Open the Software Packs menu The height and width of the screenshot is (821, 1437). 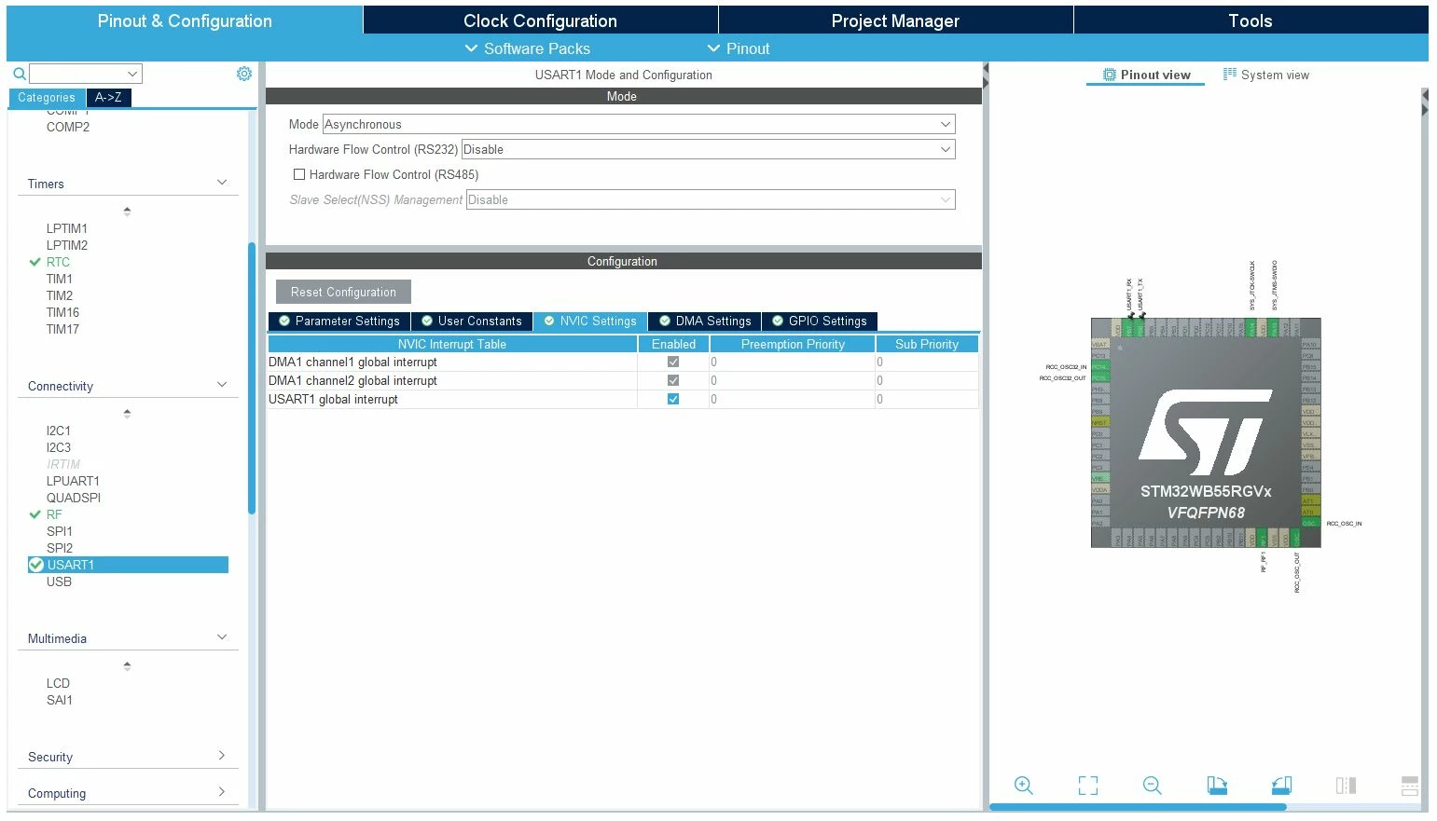527,48
